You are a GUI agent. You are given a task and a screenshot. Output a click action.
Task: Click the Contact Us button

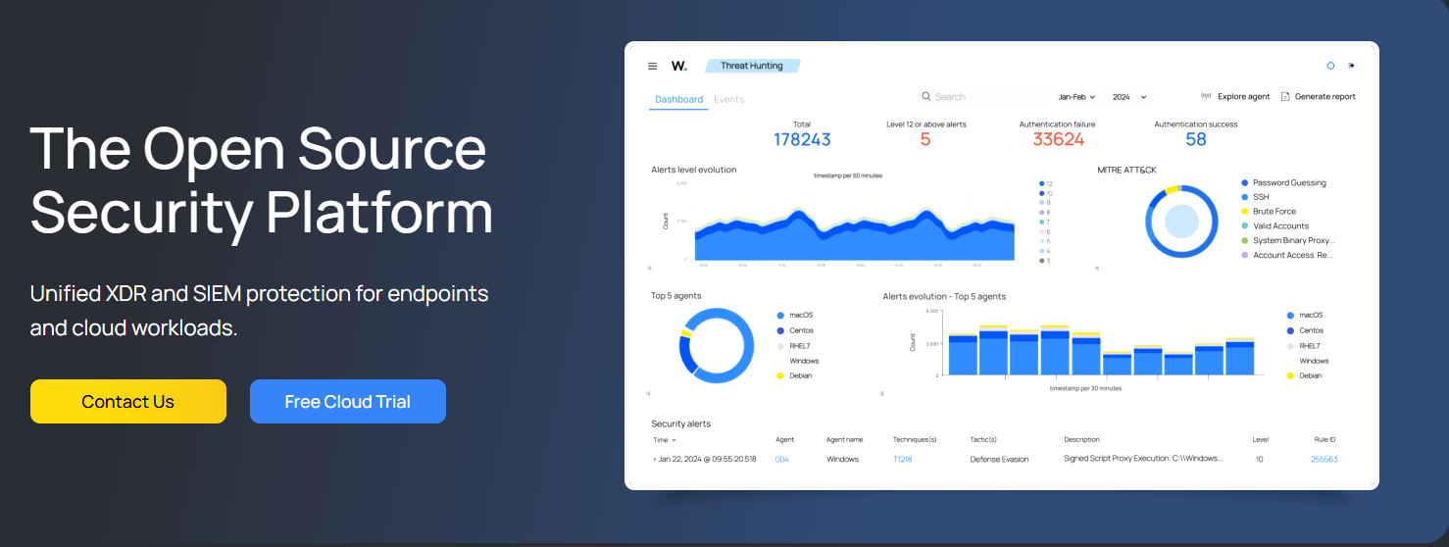(x=128, y=402)
